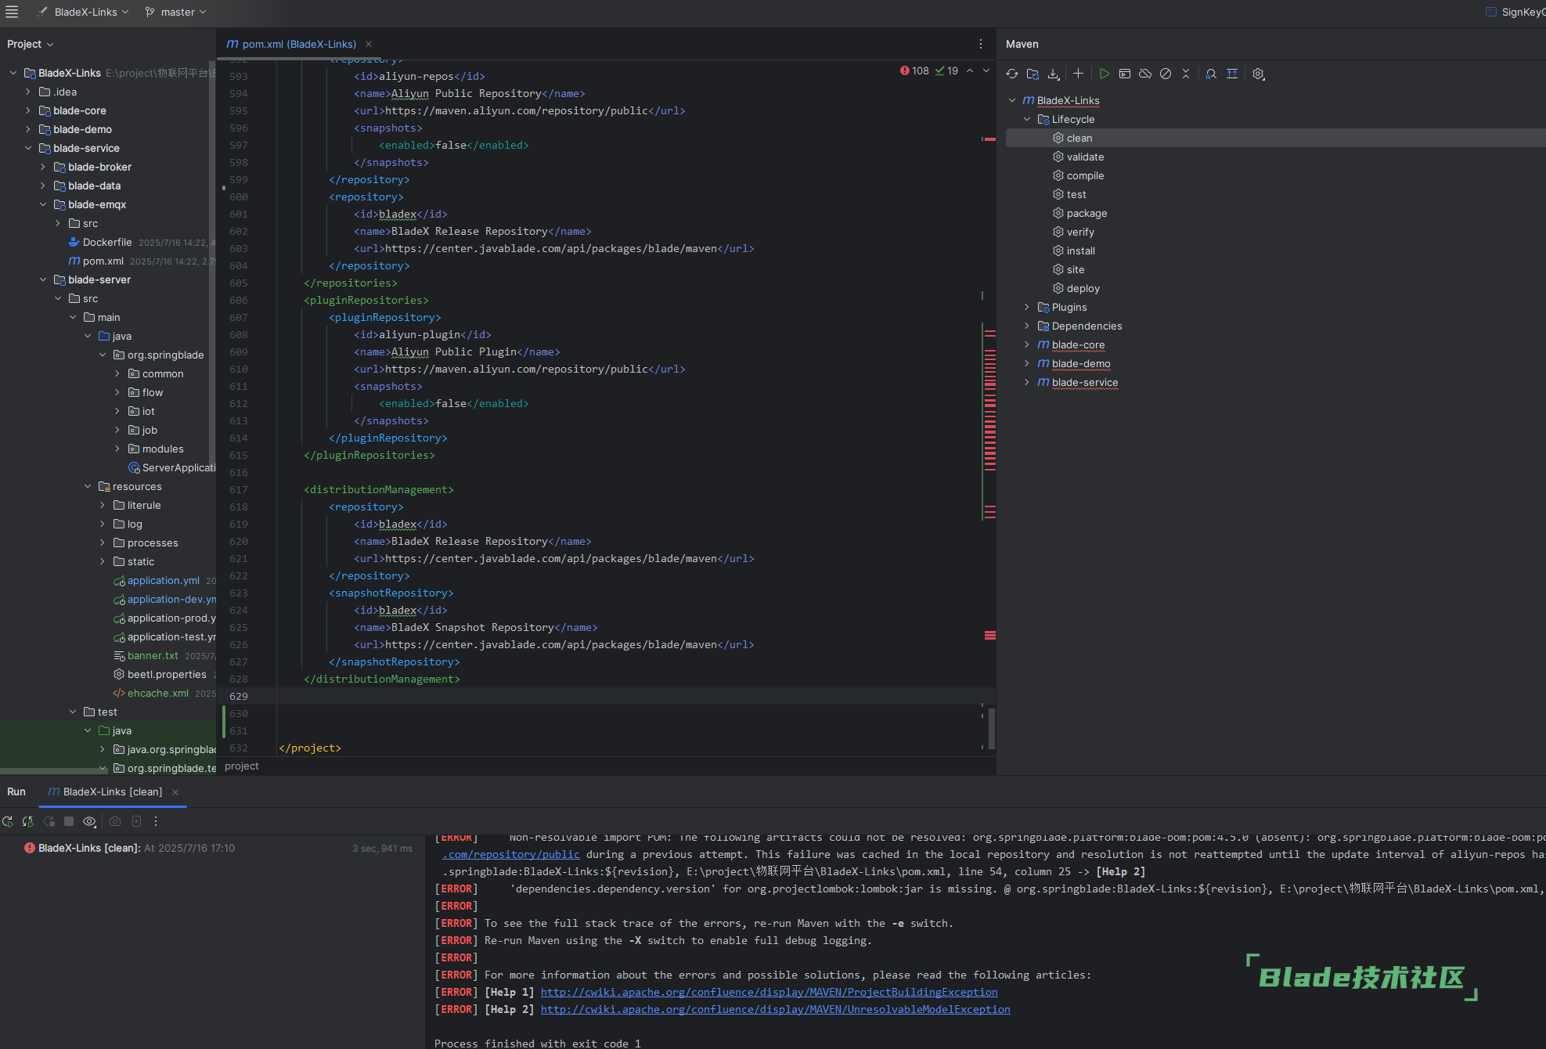
Task: Open the UnresolvableModelException help link
Action: pyautogui.click(x=775, y=1009)
